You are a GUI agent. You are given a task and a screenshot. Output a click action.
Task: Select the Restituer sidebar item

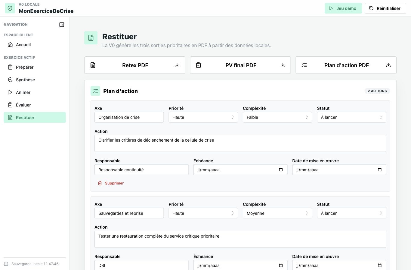tap(35, 118)
